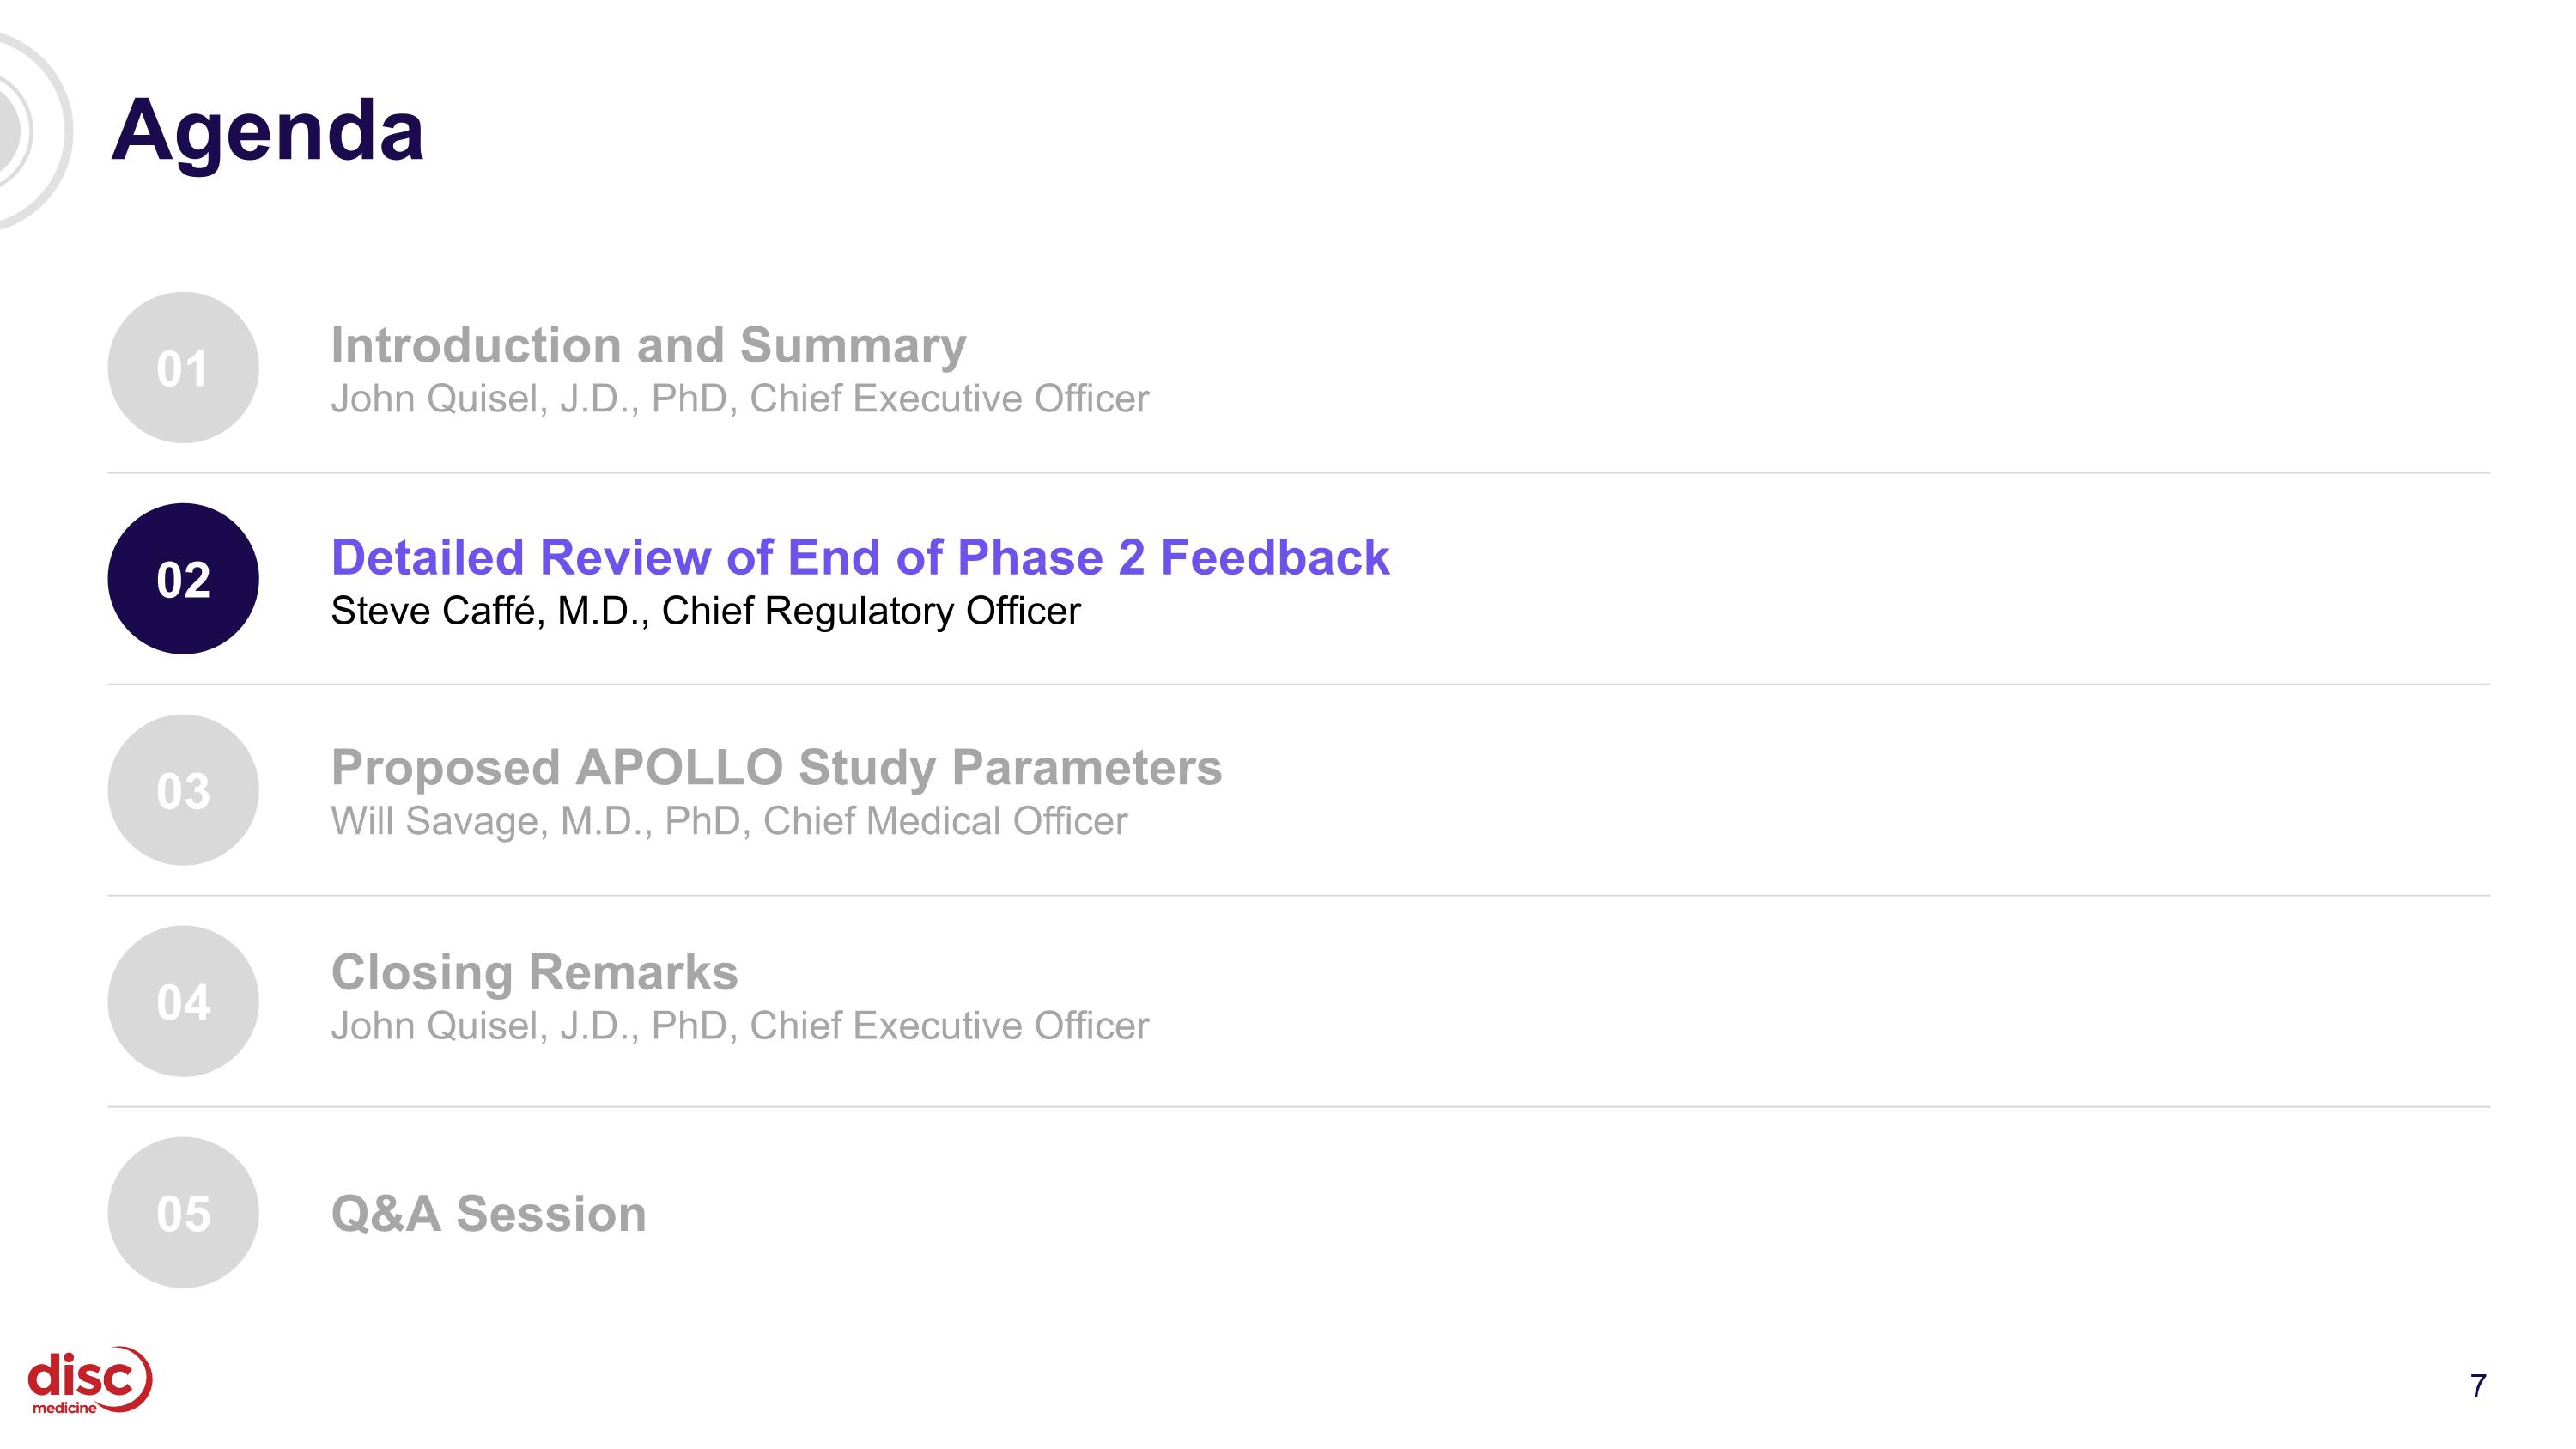This screenshot has height=1449, width=2576.
Task: Click Will Savage, Chief Medical Officer text
Action: click(729, 821)
